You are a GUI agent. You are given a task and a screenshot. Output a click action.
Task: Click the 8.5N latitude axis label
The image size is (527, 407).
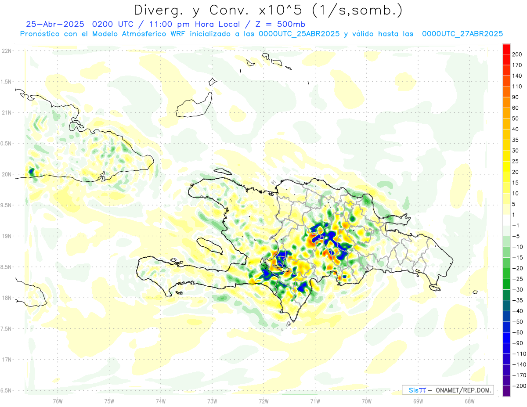6,267
